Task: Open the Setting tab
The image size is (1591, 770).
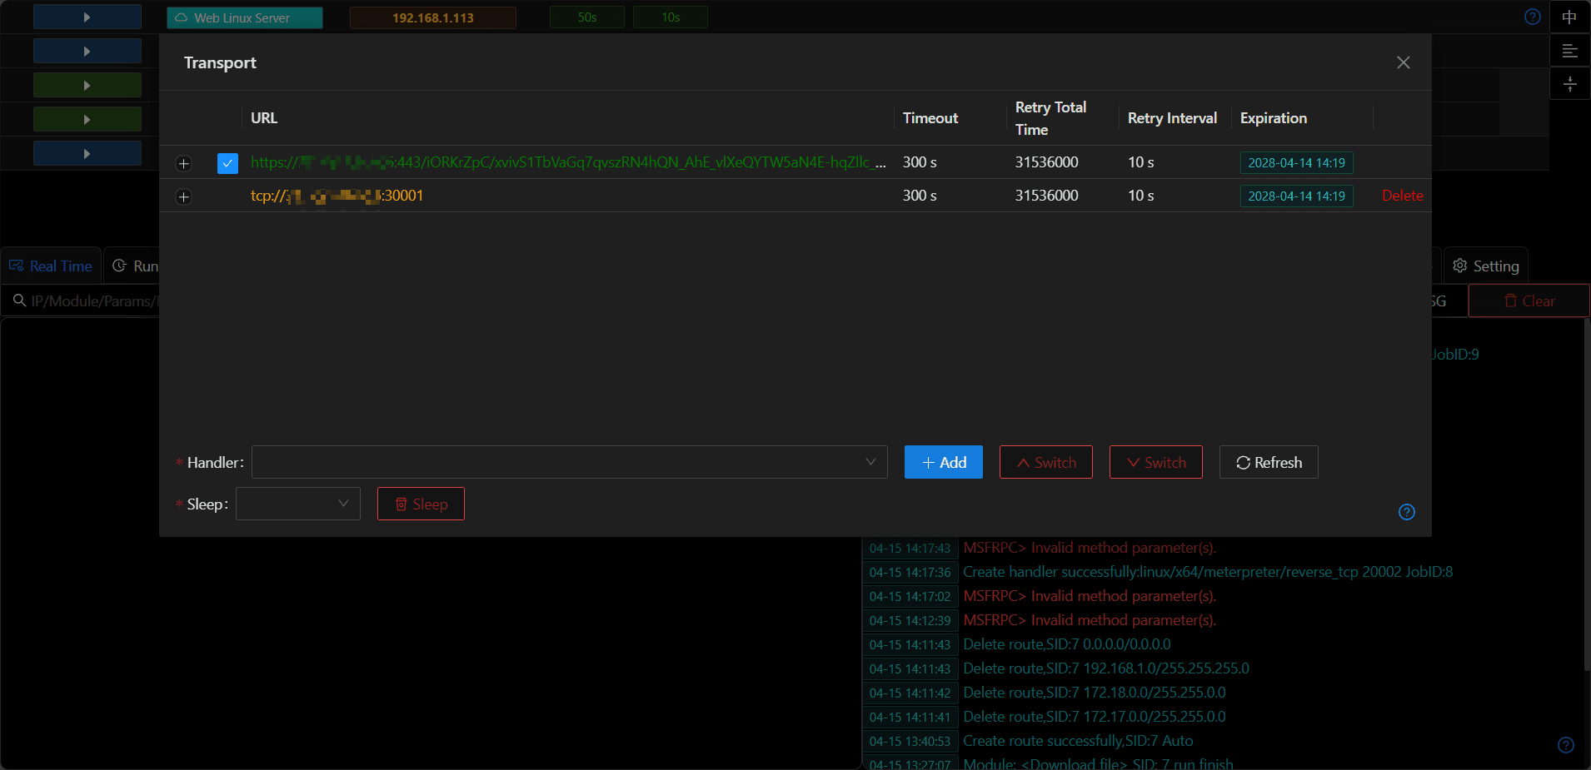Action: 1486,266
